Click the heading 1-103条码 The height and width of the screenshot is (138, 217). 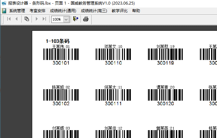(x=58, y=41)
